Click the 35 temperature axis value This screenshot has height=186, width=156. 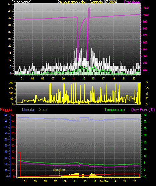click(x=145, y=121)
